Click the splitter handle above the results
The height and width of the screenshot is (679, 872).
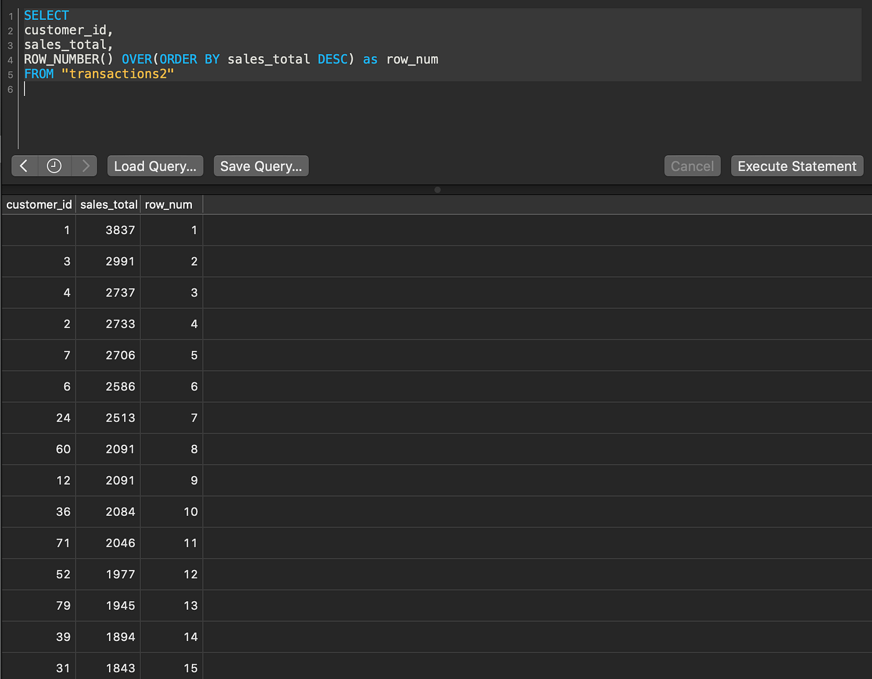[x=438, y=189]
